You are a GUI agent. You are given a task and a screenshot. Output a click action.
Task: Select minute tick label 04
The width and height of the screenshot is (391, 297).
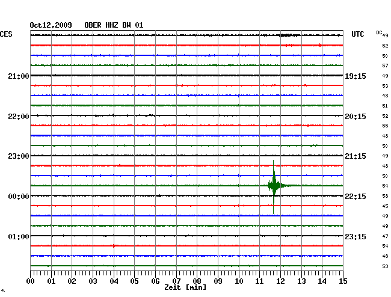click(114, 281)
